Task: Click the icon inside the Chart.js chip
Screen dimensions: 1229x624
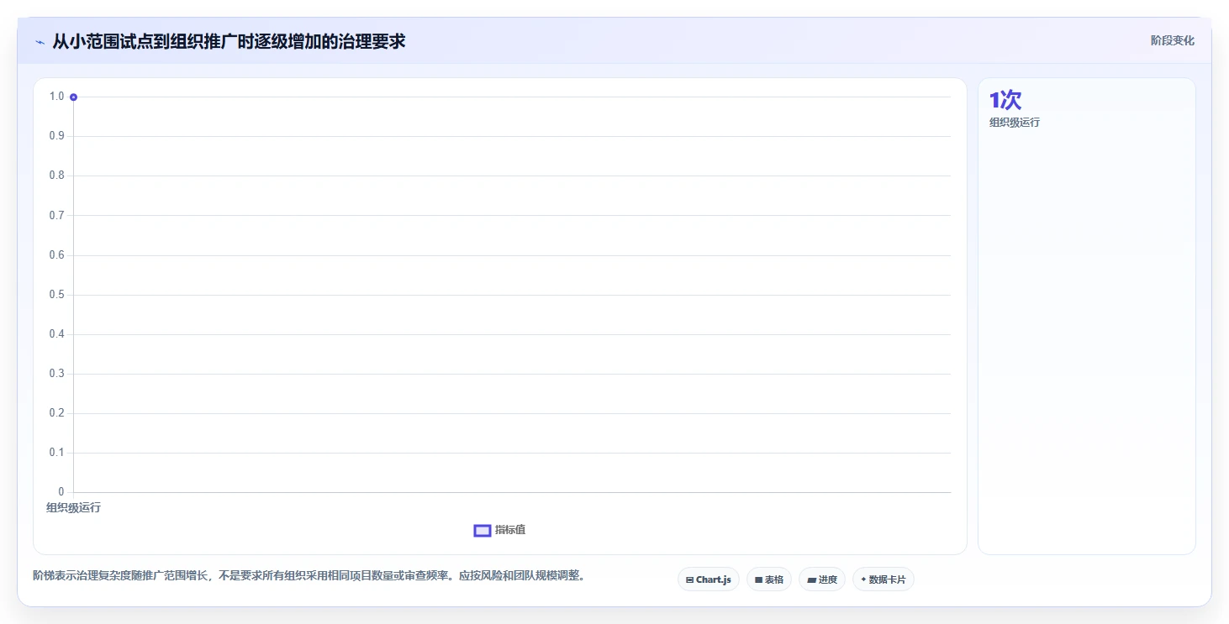Action: click(690, 580)
